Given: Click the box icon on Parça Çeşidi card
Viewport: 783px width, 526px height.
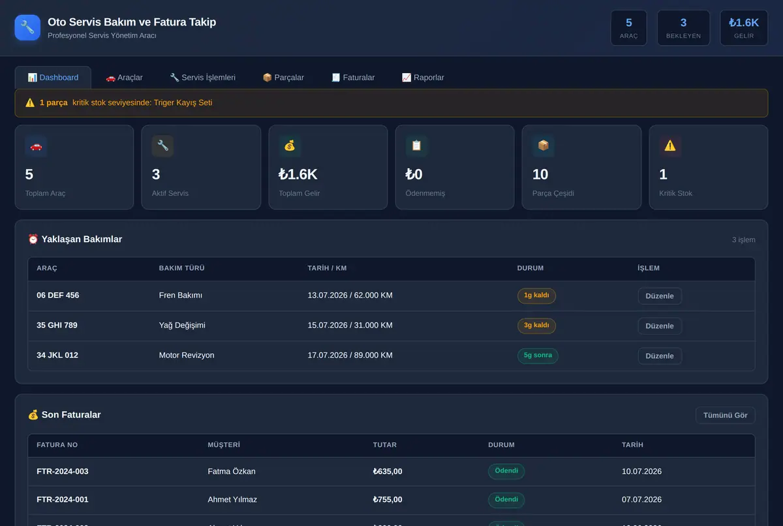Looking at the screenshot, I should pos(543,146).
